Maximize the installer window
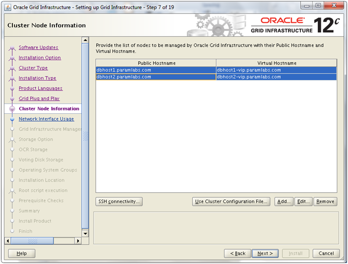The height and width of the screenshot is (264, 348). [x=318, y=6]
